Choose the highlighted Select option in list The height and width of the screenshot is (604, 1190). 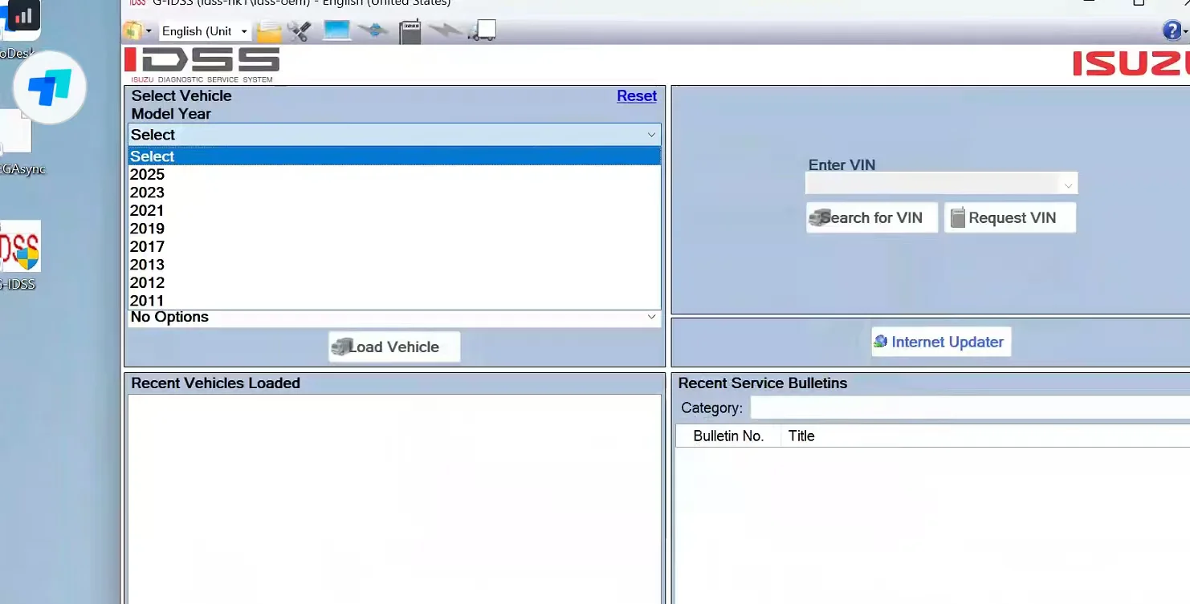pos(394,156)
